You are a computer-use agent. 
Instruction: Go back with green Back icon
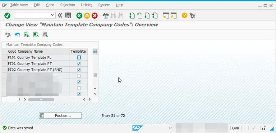click(79, 16)
